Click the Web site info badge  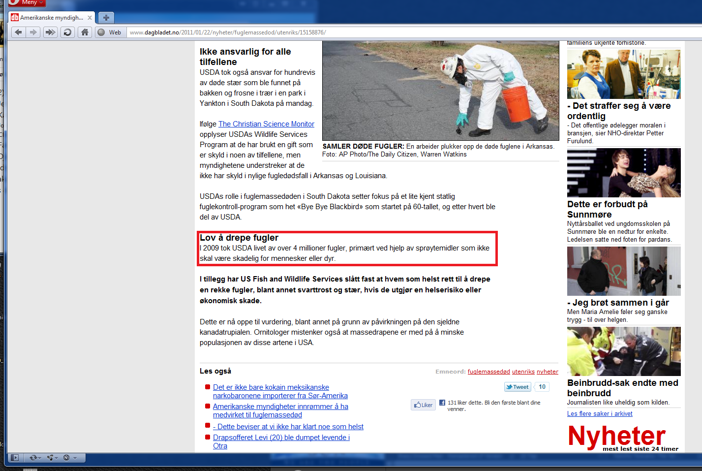point(110,32)
